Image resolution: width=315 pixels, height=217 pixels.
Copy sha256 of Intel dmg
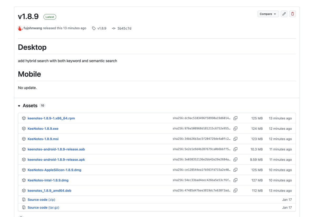click(x=235, y=180)
